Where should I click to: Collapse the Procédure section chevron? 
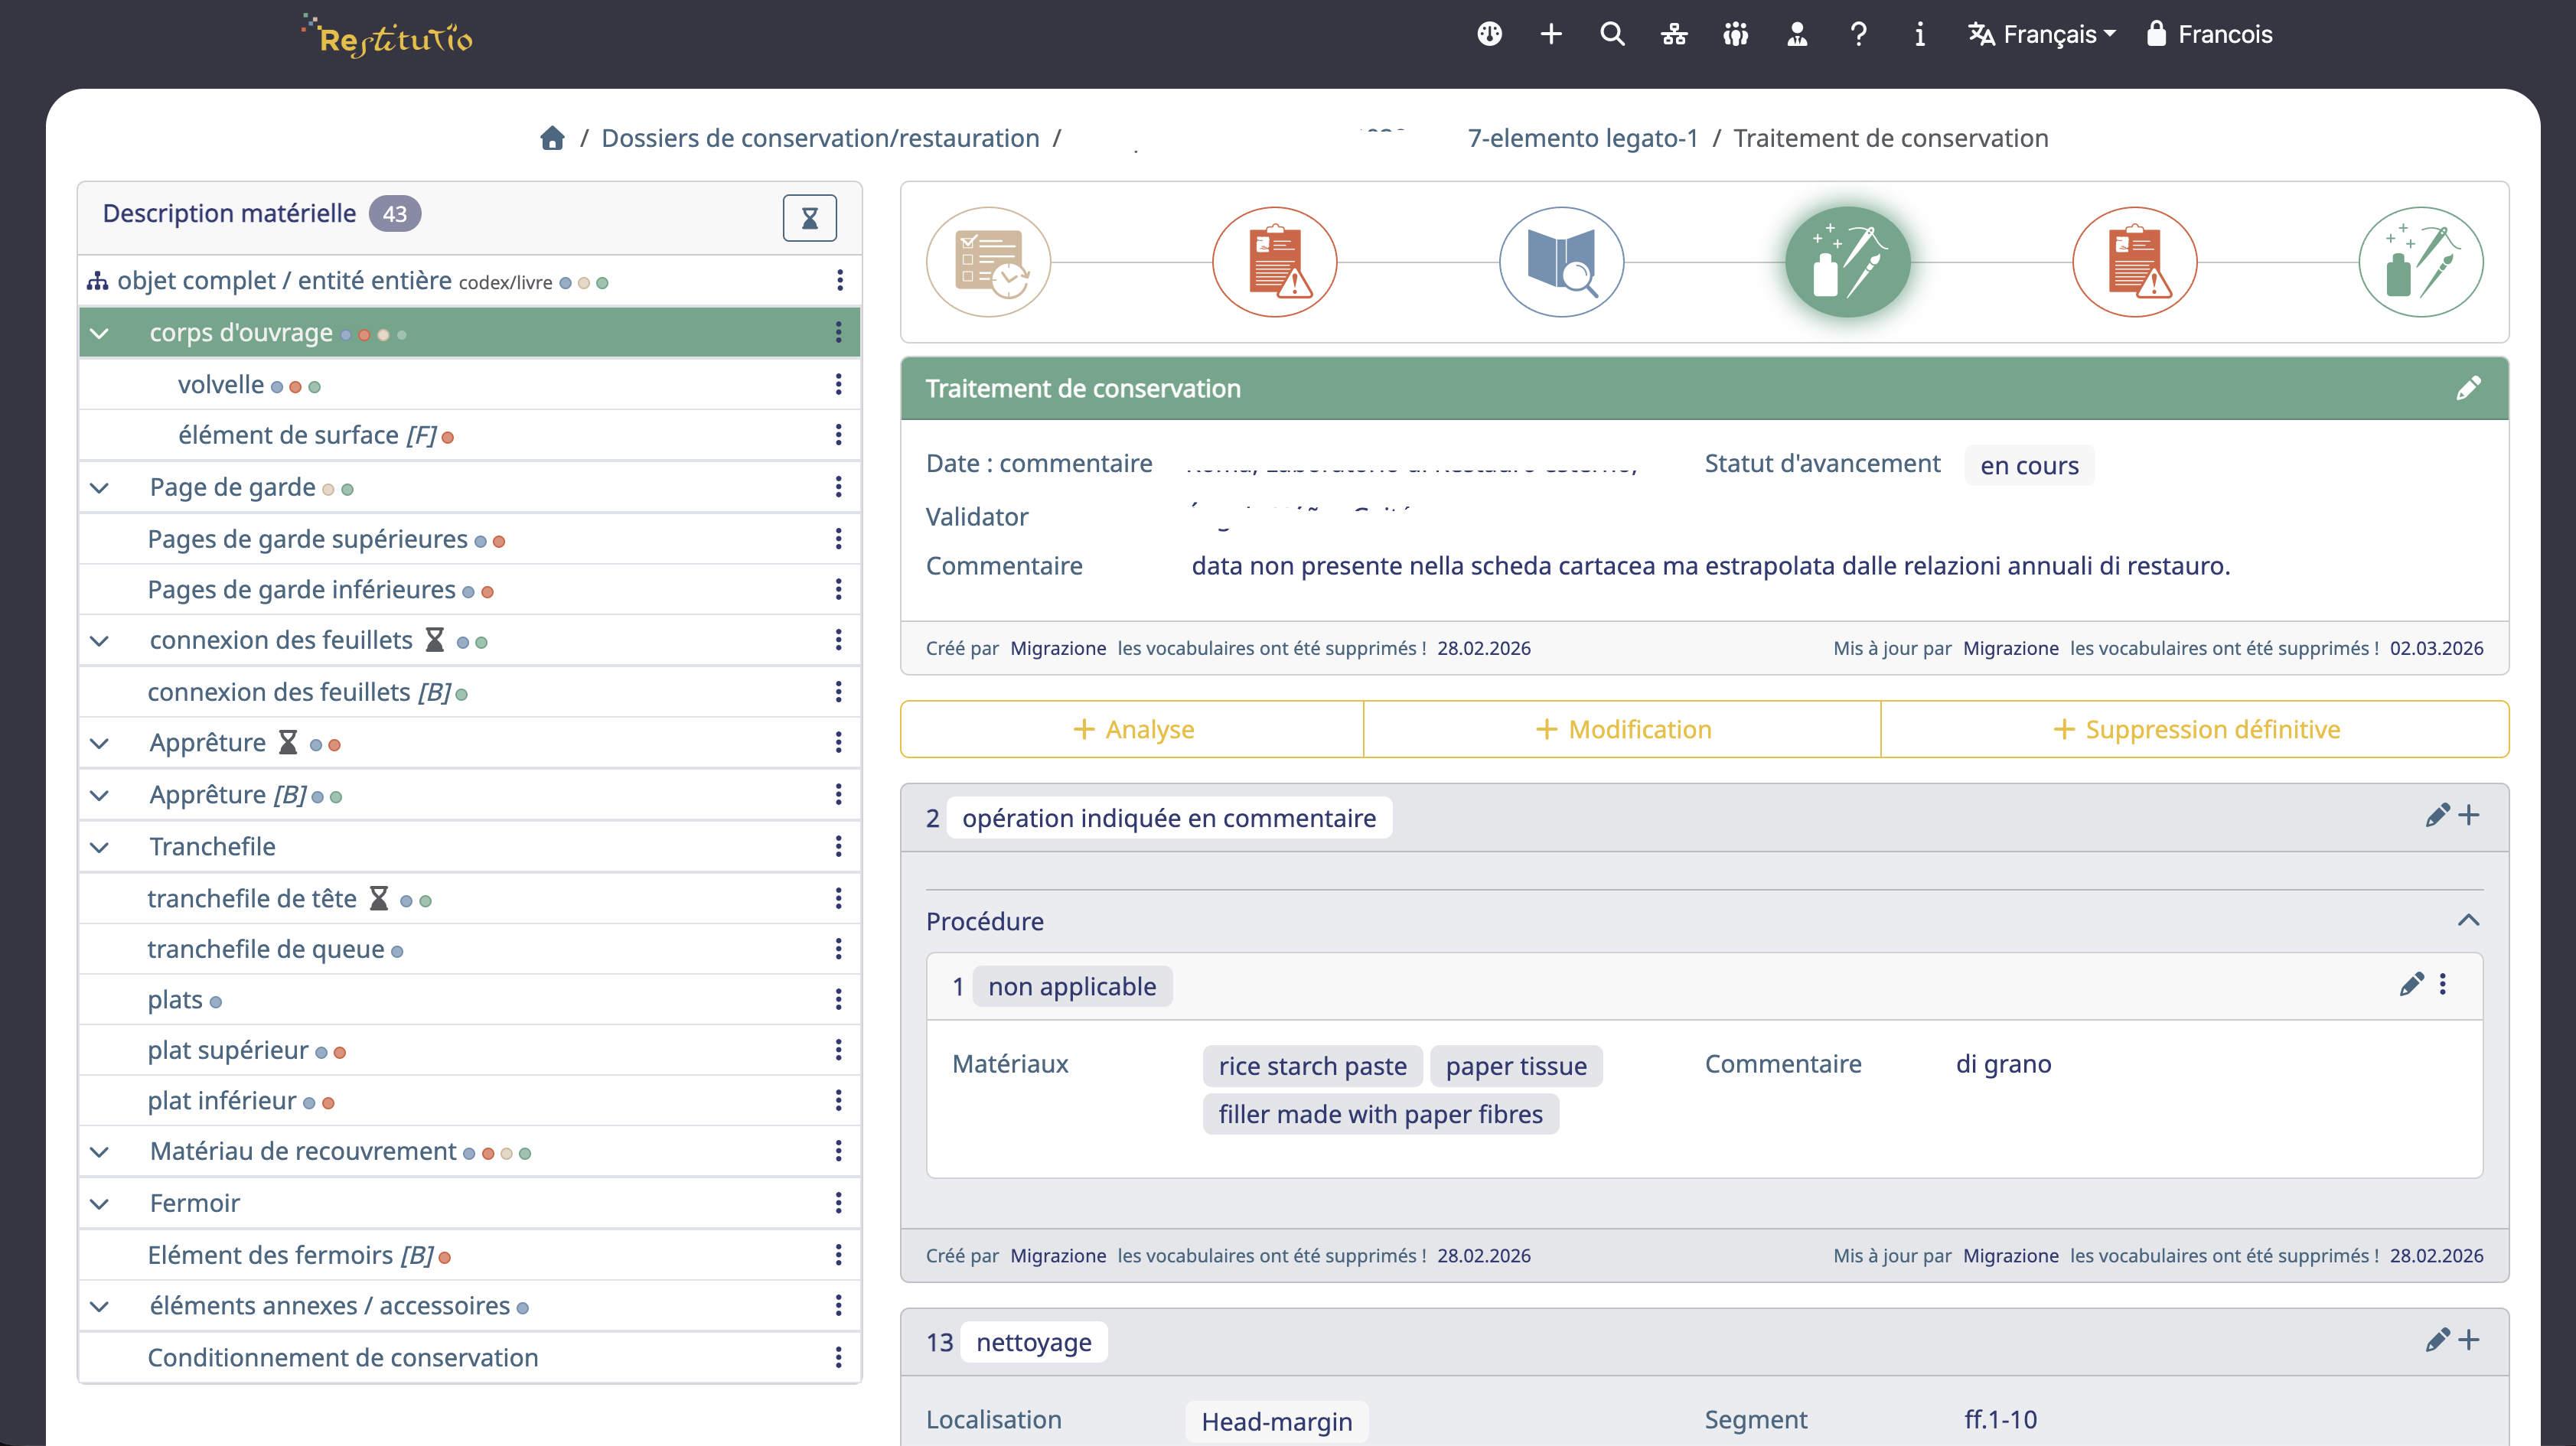2471,920
